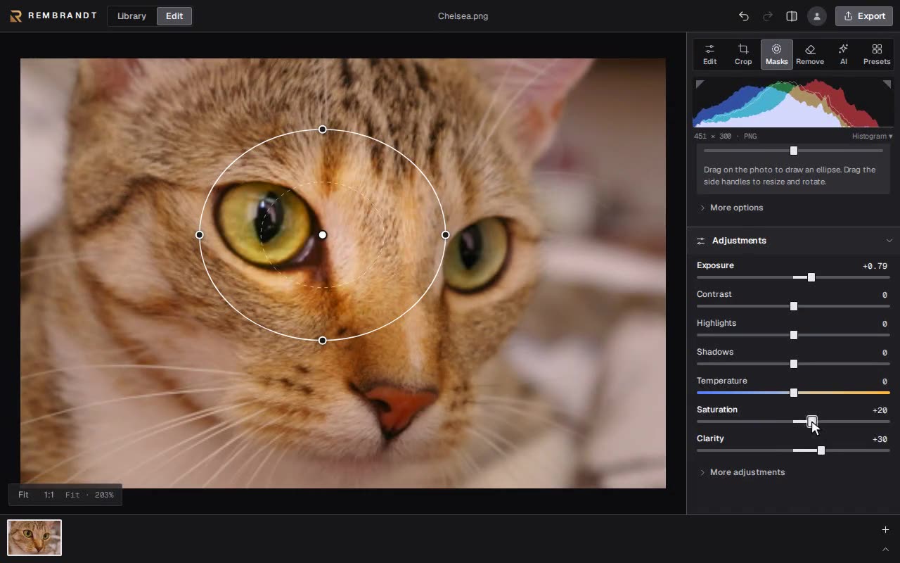
Task: Set zoom to Fit
Action: 23,495
